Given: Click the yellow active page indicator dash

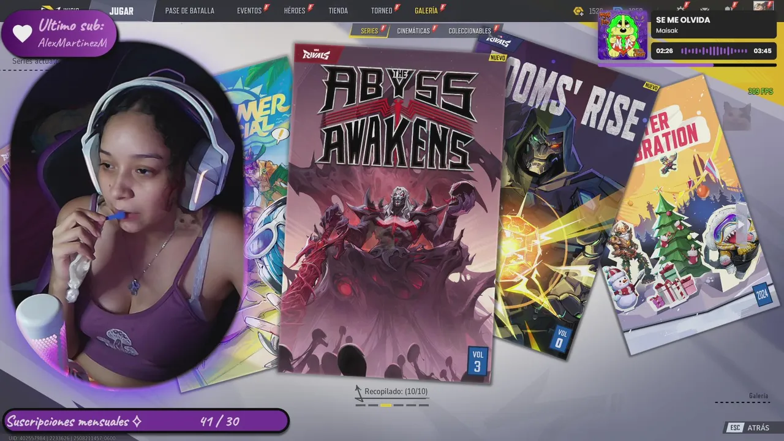Looking at the screenshot, I should coord(386,405).
